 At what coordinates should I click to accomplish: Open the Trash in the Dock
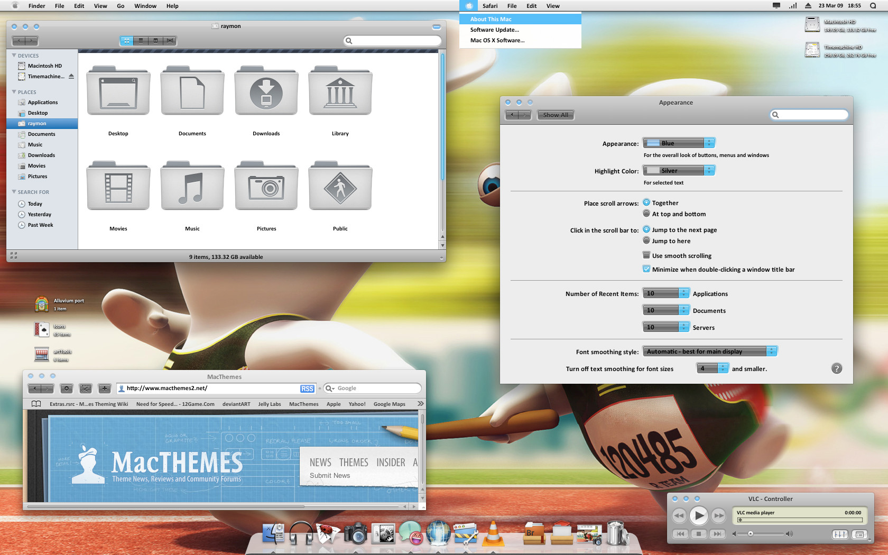(616, 532)
